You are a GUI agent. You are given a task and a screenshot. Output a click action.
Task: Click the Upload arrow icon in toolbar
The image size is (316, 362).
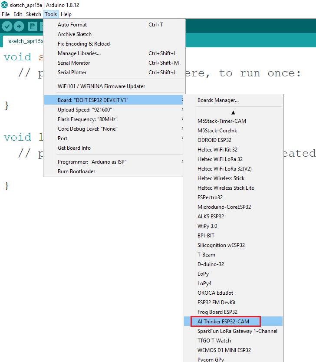pyautogui.click(x=19, y=26)
